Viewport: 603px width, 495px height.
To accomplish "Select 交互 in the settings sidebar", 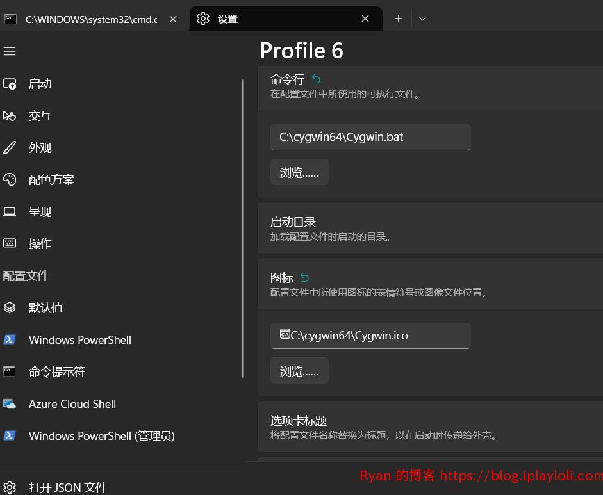I will coord(120,116).
